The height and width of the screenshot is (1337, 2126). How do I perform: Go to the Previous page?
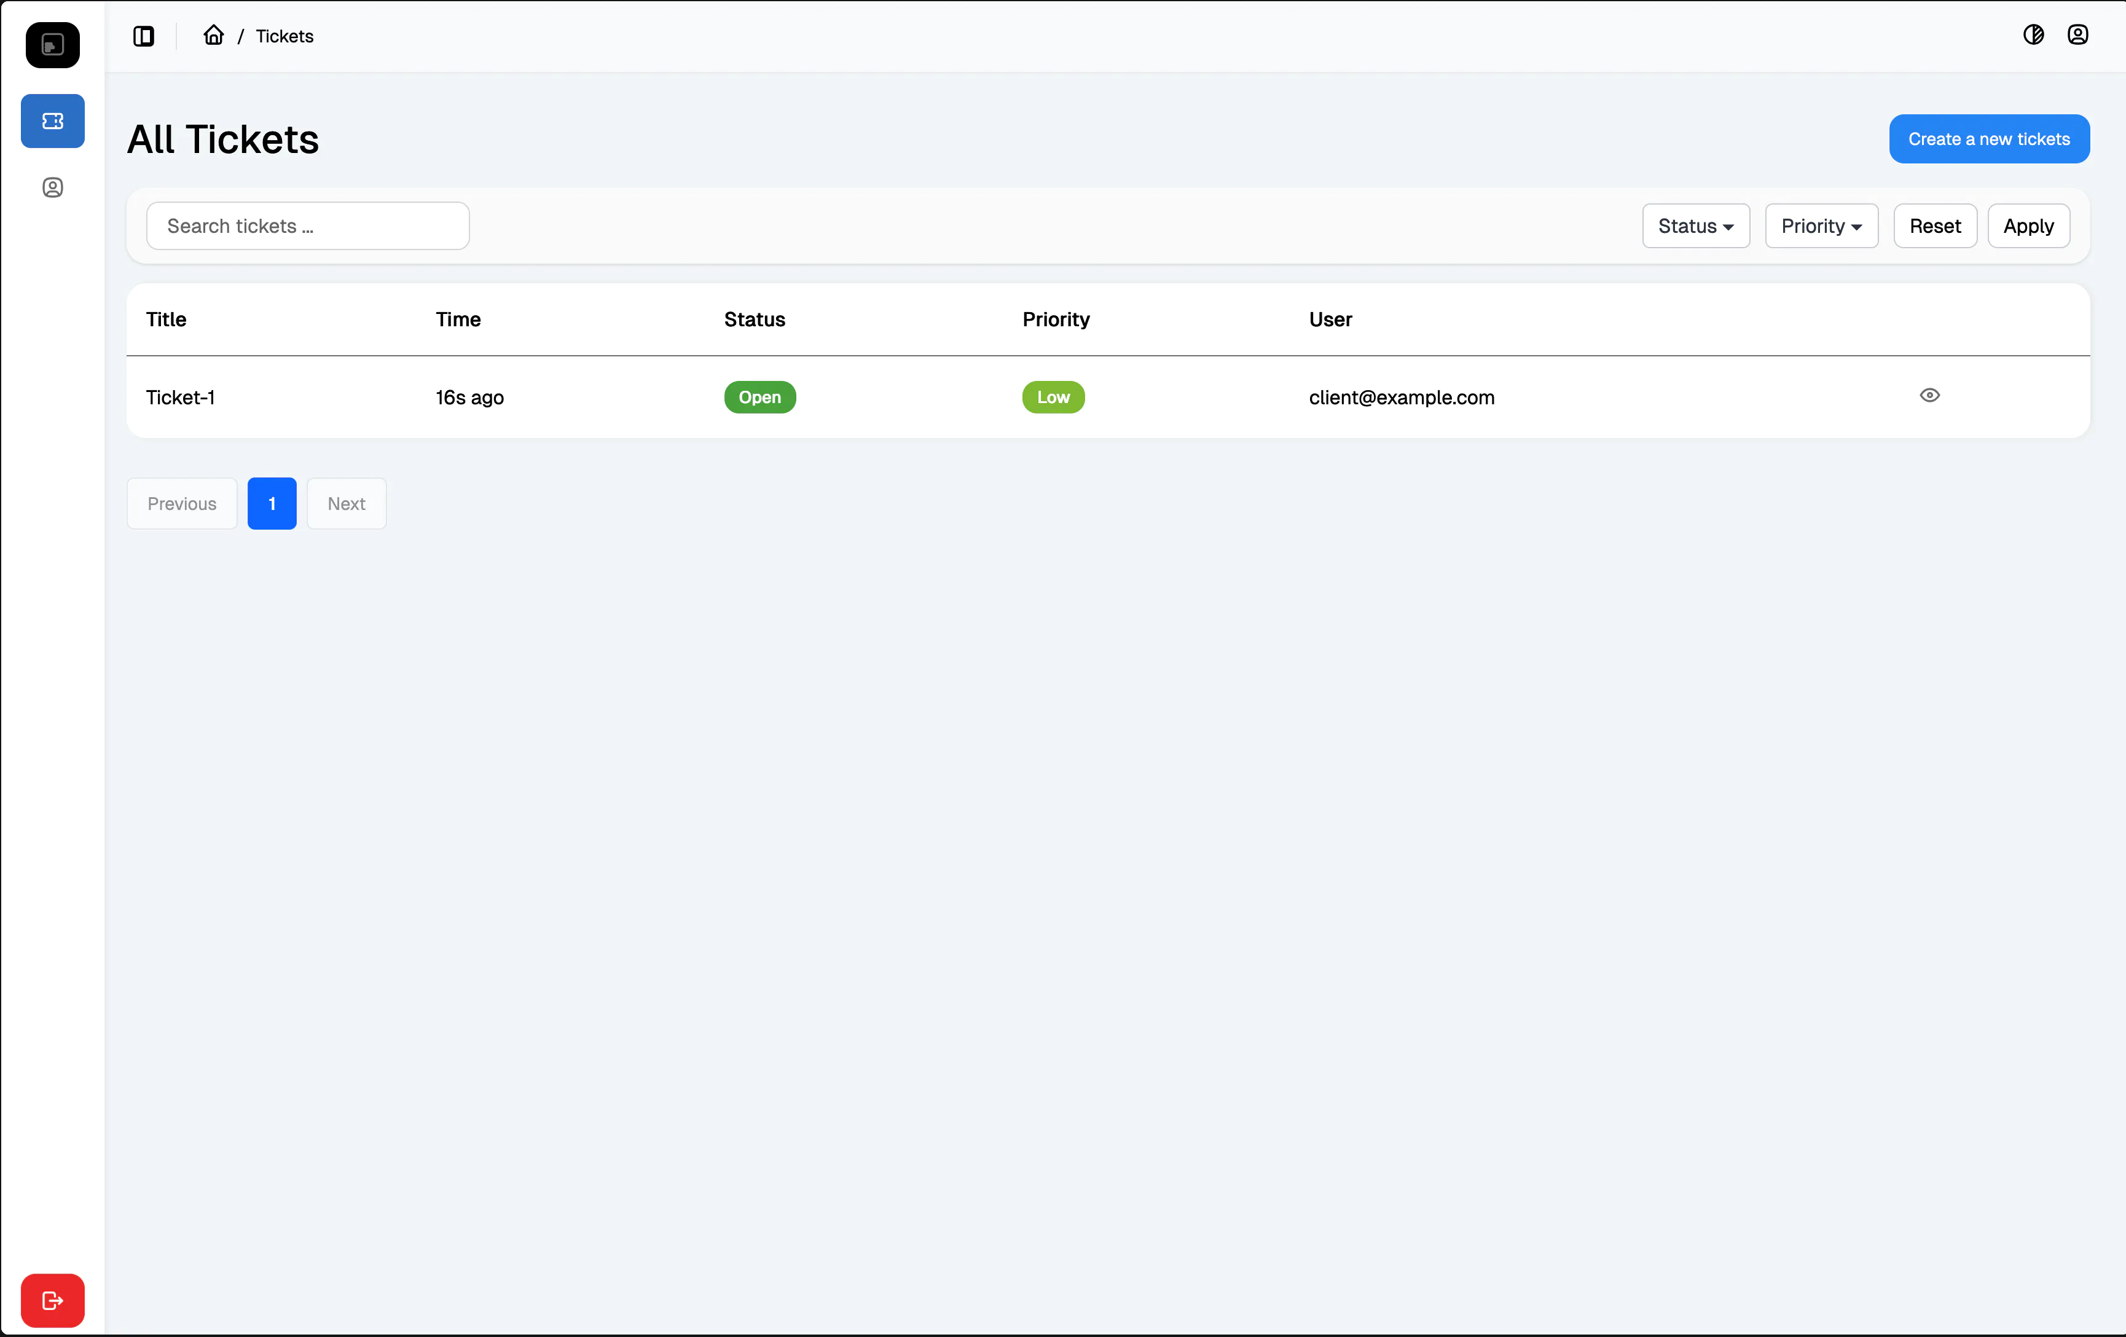[x=182, y=503]
